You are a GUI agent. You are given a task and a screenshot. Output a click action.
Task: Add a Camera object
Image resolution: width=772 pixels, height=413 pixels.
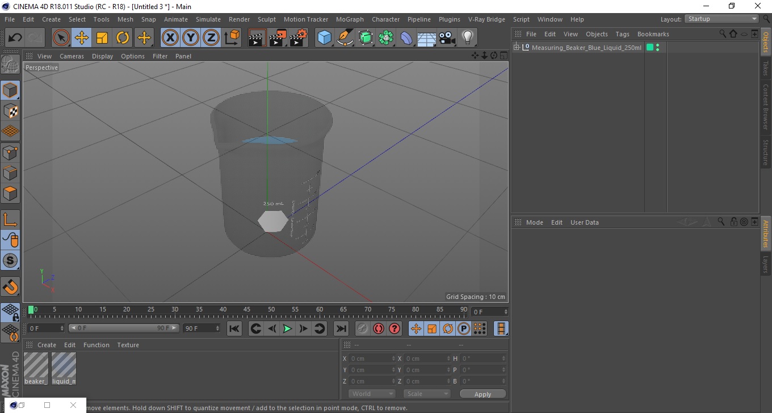447,38
